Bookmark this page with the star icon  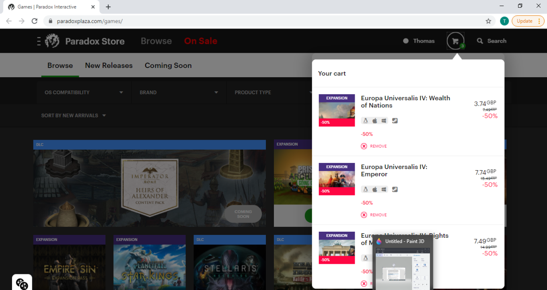(x=488, y=21)
